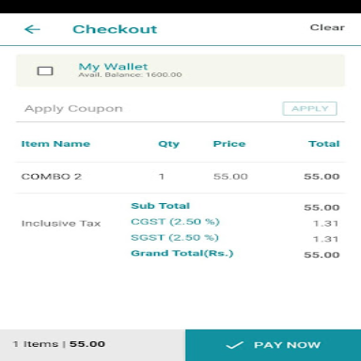The image size is (361, 361).
Task: Click the checkmark icon on Pay Now
Action: (x=234, y=345)
